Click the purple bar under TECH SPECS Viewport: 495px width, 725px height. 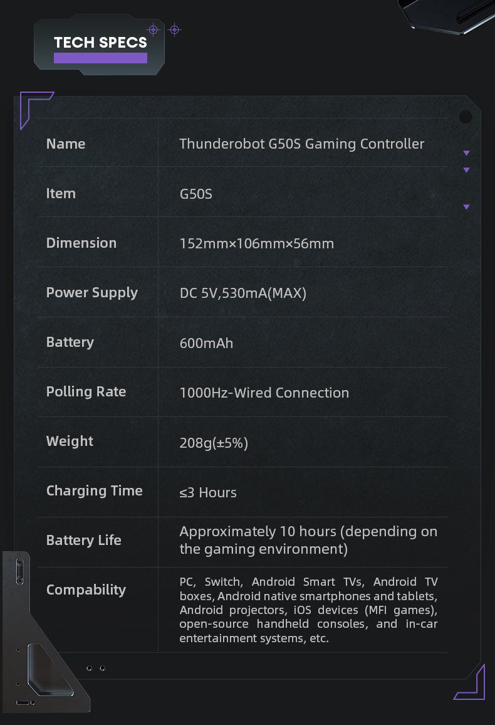coord(100,58)
